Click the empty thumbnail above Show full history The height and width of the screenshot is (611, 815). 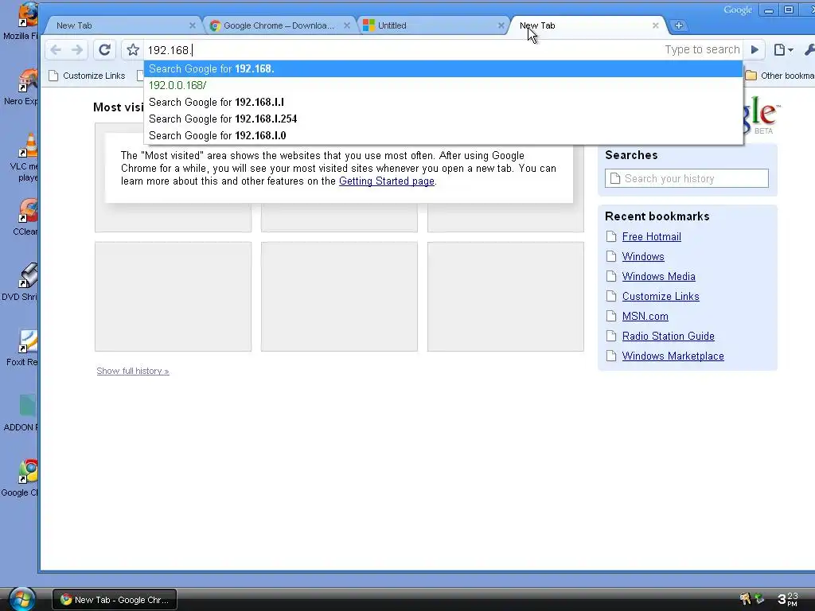pyautogui.click(x=173, y=297)
